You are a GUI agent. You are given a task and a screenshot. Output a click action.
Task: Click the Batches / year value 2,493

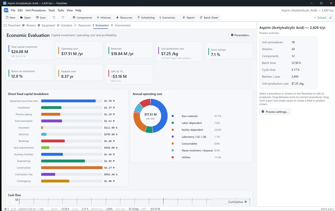tap(295, 77)
